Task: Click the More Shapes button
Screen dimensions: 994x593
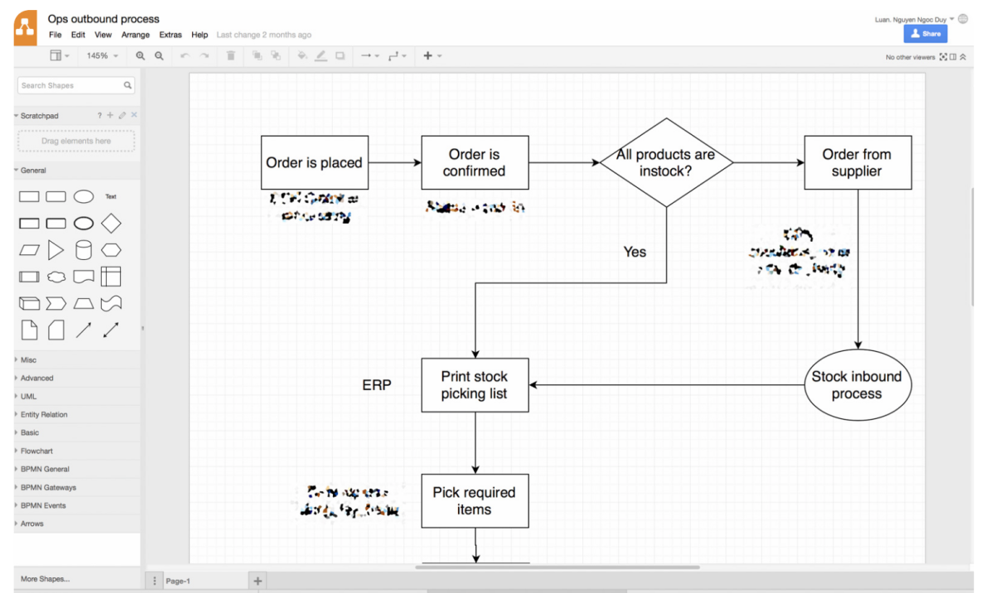Action: click(46, 579)
